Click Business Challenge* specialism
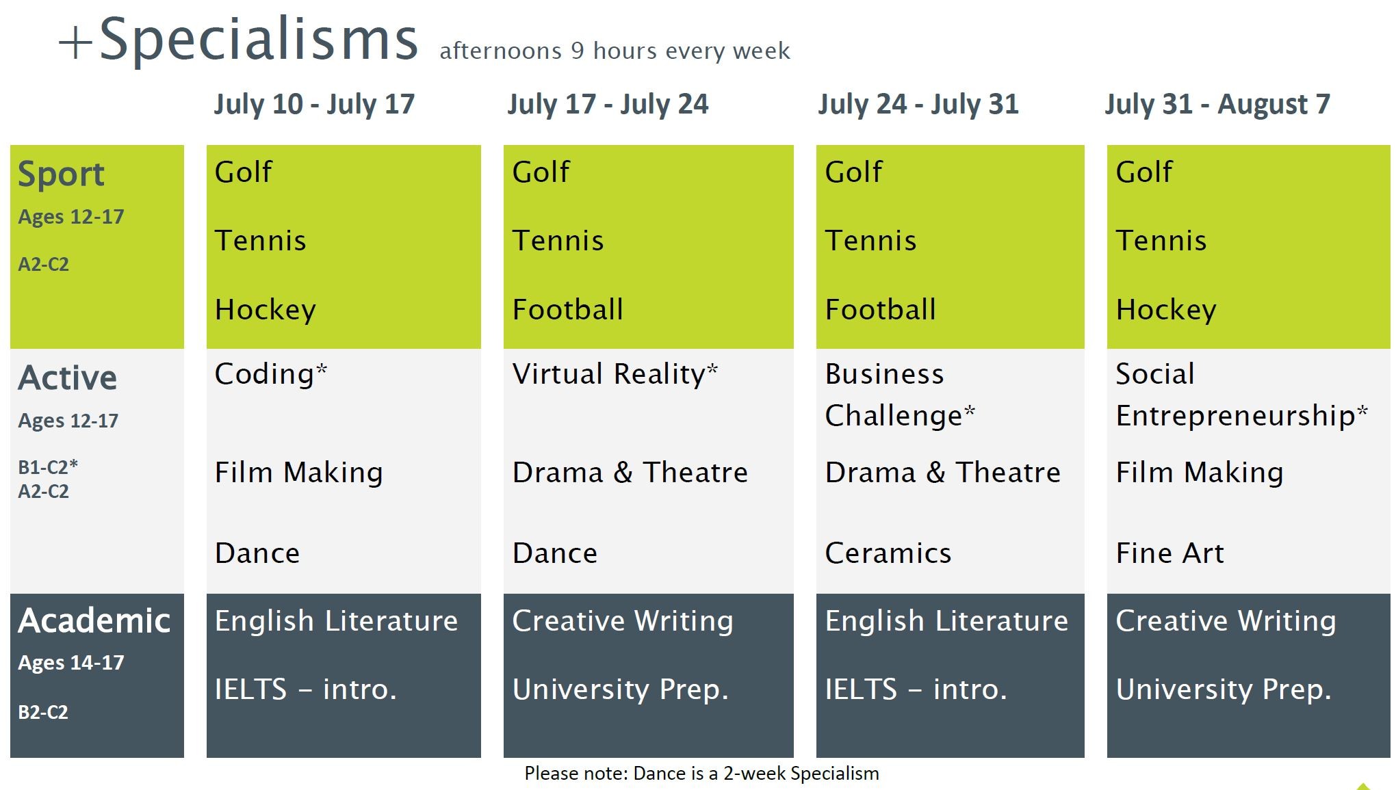Viewport: 1396px width, 790px height. point(900,395)
